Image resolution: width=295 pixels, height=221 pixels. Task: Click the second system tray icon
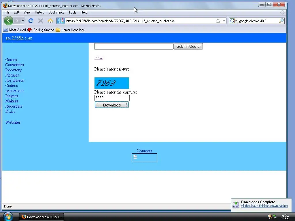coord(275,216)
